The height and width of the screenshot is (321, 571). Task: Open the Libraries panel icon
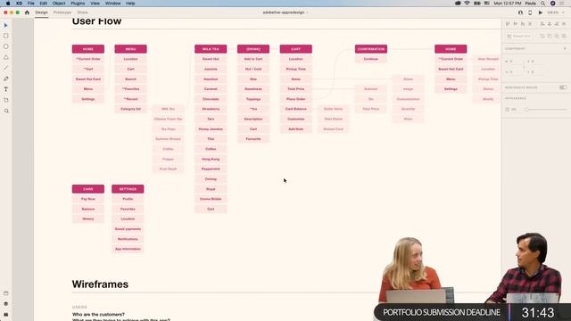pyautogui.click(x=6, y=293)
